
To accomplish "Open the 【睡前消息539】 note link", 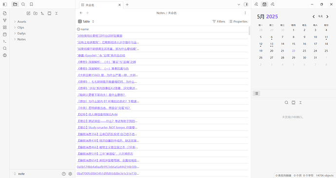I will [105, 154].
